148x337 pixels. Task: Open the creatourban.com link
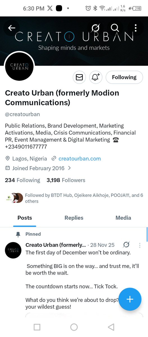coord(79,159)
